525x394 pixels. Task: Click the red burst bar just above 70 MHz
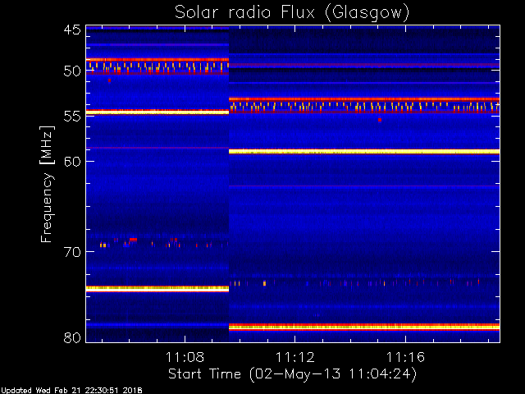(x=133, y=239)
